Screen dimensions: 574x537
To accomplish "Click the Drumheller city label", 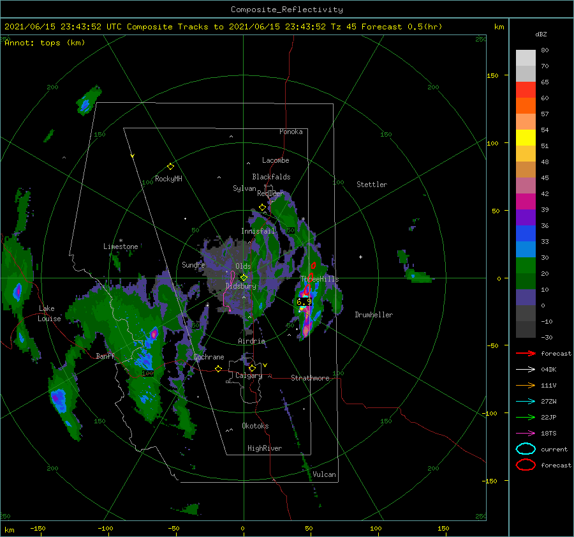I will click(x=374, y=315).
